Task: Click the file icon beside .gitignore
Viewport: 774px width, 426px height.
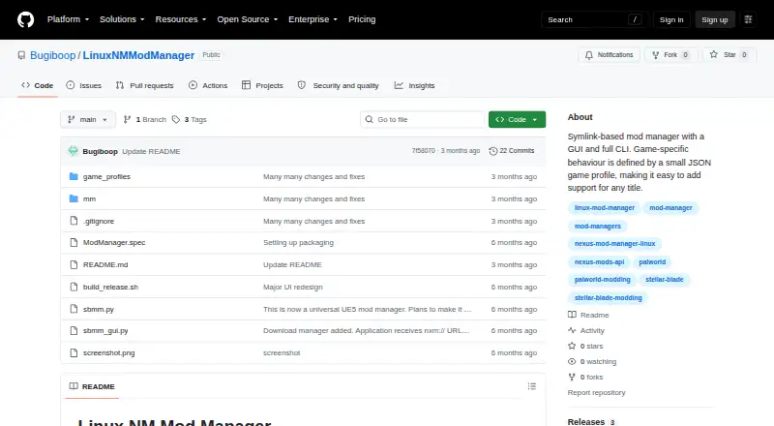Action: [x=74, y=221]
